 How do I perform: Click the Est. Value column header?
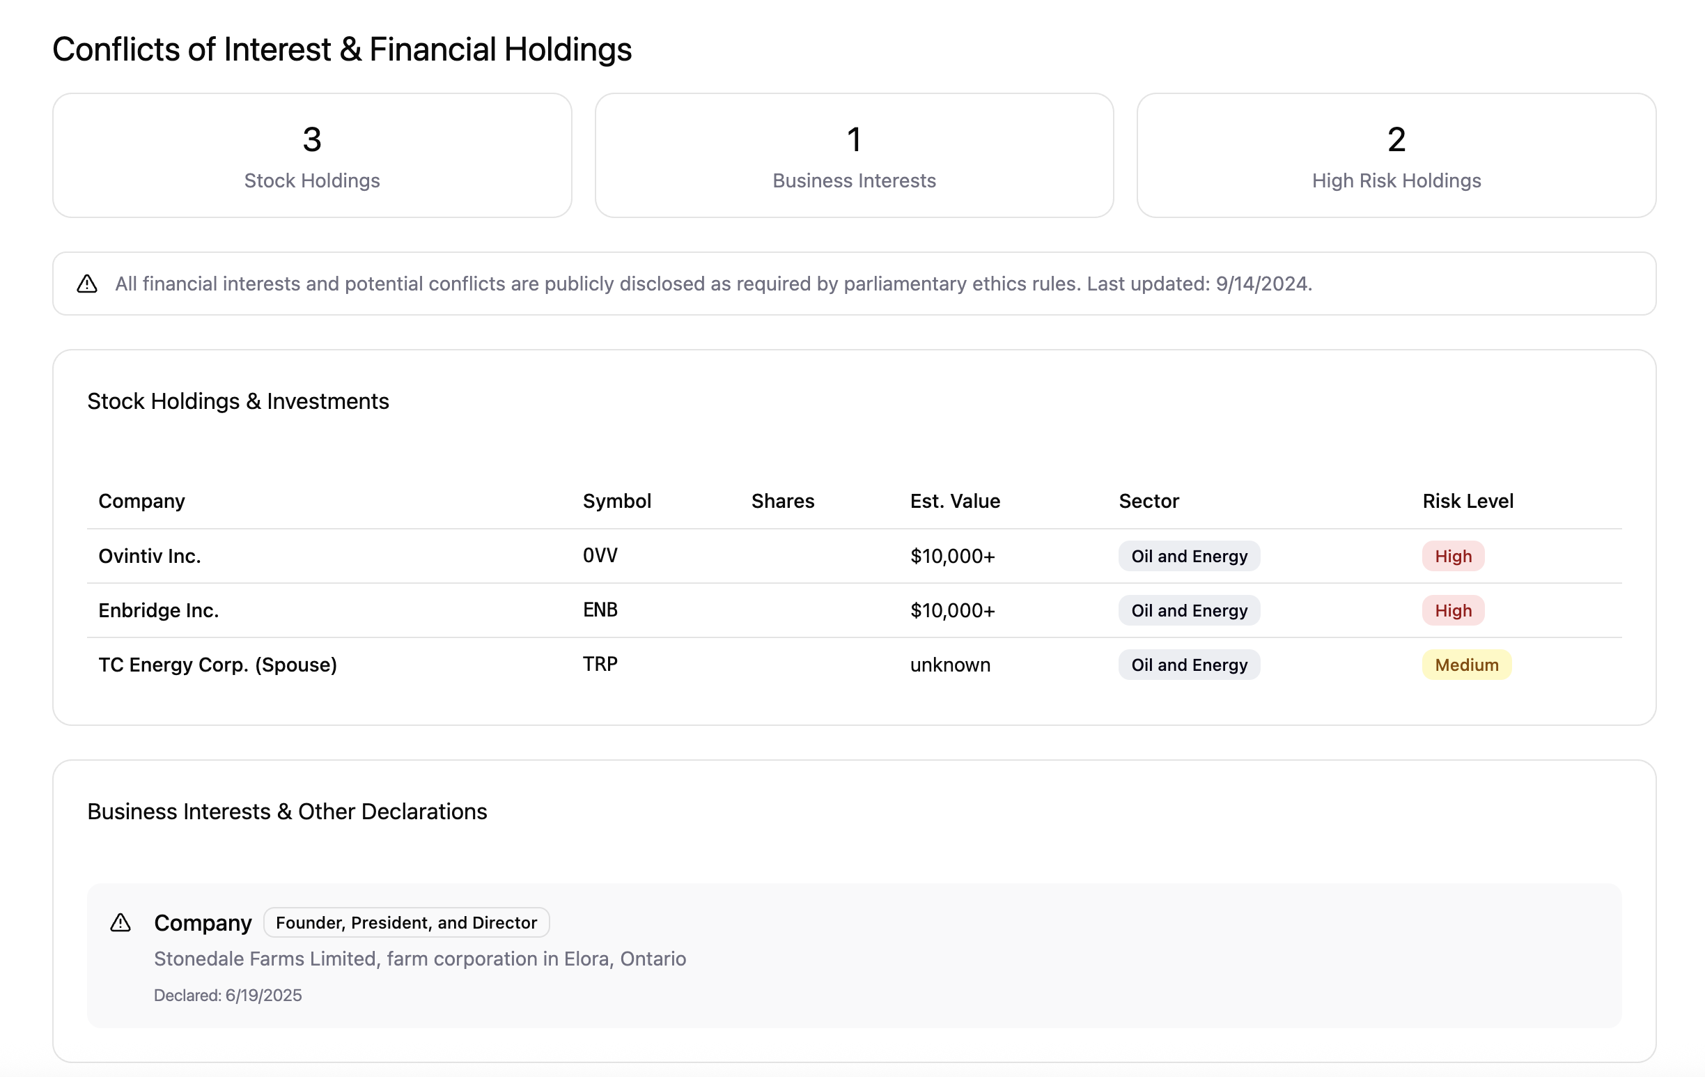(x=954, y=502)
